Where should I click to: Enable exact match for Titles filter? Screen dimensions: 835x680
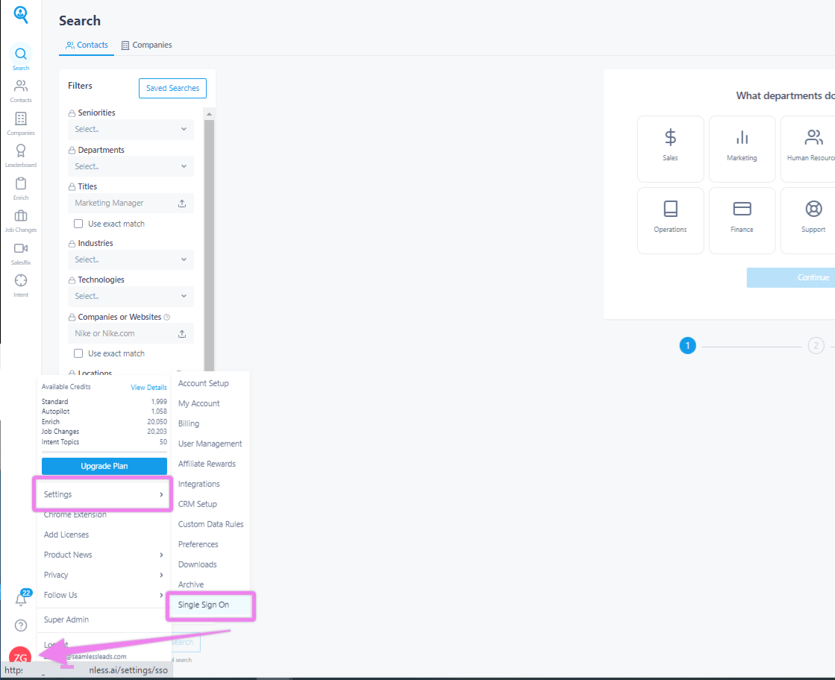pyautogui.click(x=78, y=223)
